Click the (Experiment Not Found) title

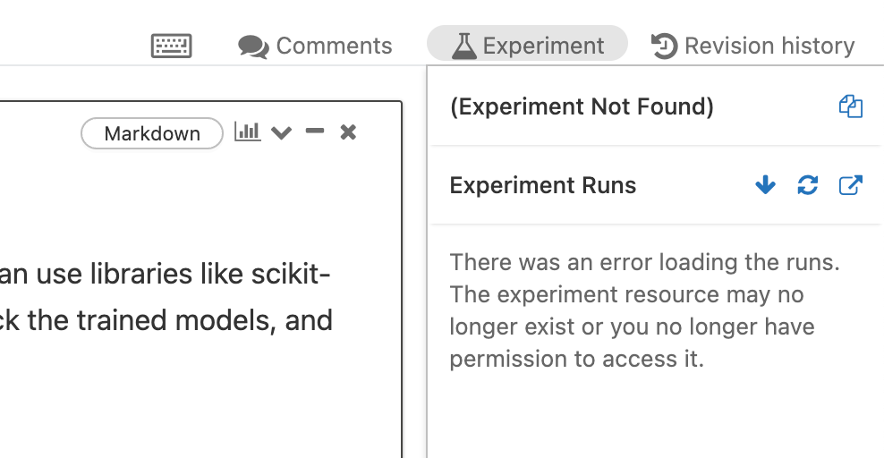coord(582,107)
